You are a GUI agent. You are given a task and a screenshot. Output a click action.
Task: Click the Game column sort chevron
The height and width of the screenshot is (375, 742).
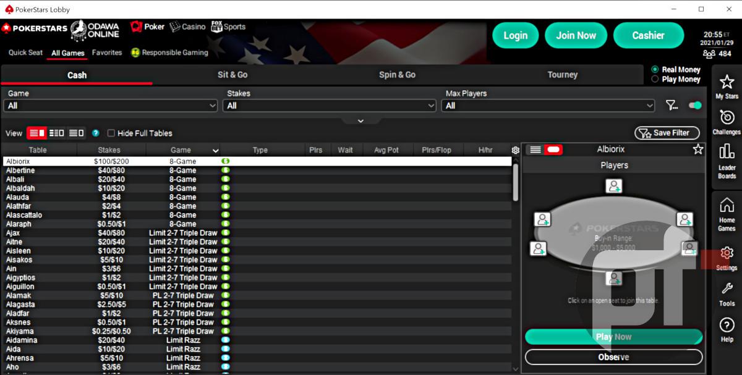[x=215, y=150]
